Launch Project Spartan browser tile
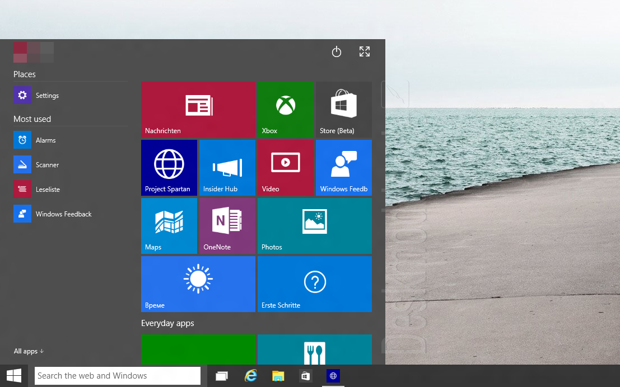The image size is (620, 387). [169, 167]
